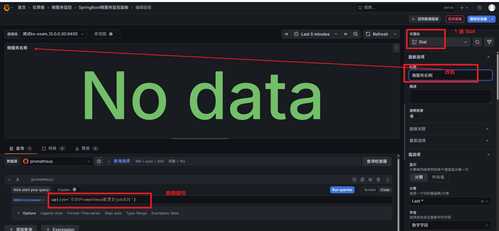Open the Metrics browser
The width and height of the screenshot is (499, 231).
(x=29, y=200)
